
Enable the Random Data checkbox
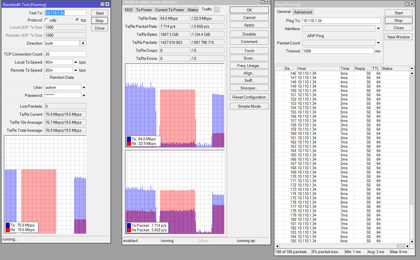(46, 77)
